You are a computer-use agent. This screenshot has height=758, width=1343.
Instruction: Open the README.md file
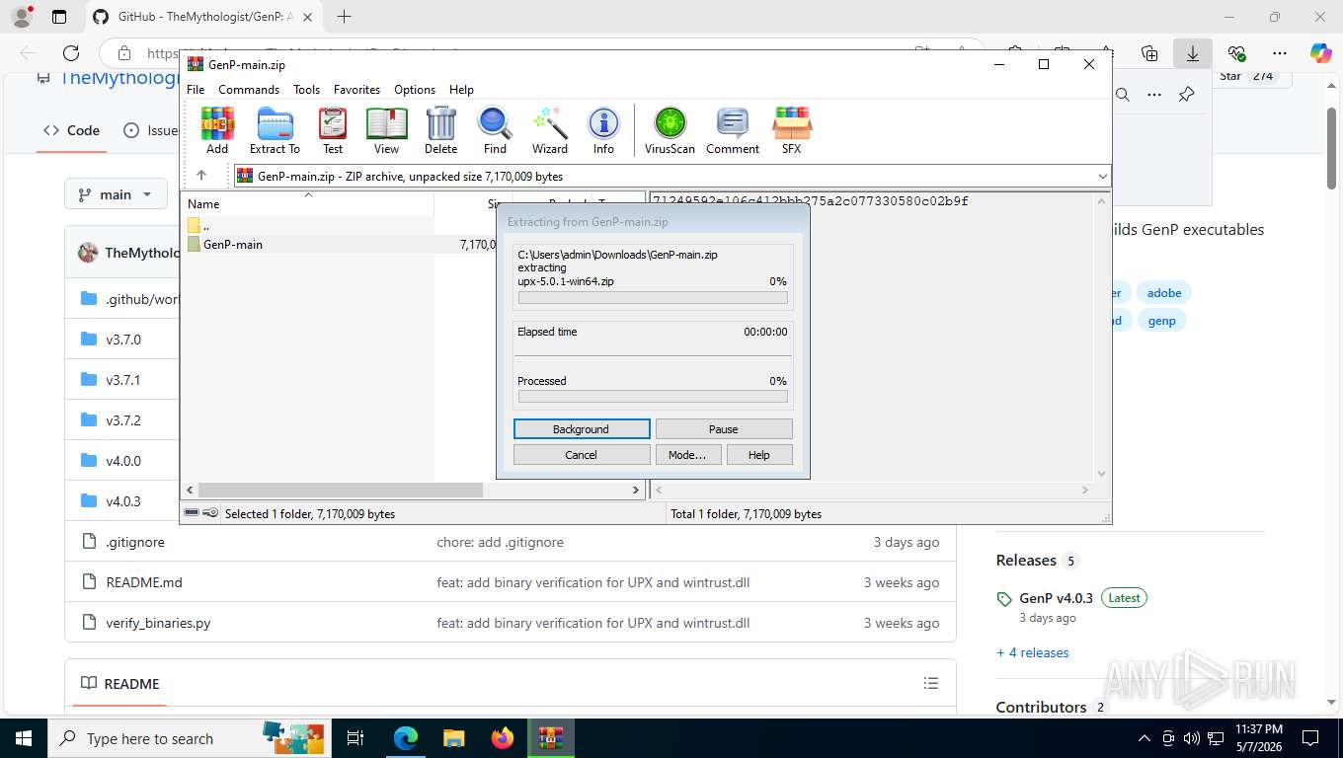[x=144, y=582]
